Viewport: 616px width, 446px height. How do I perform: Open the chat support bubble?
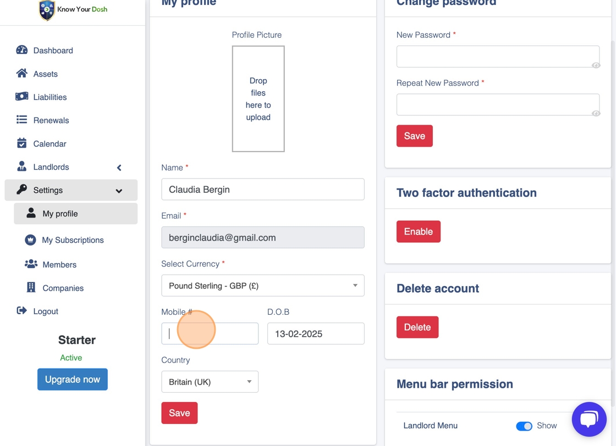point(589,419)
